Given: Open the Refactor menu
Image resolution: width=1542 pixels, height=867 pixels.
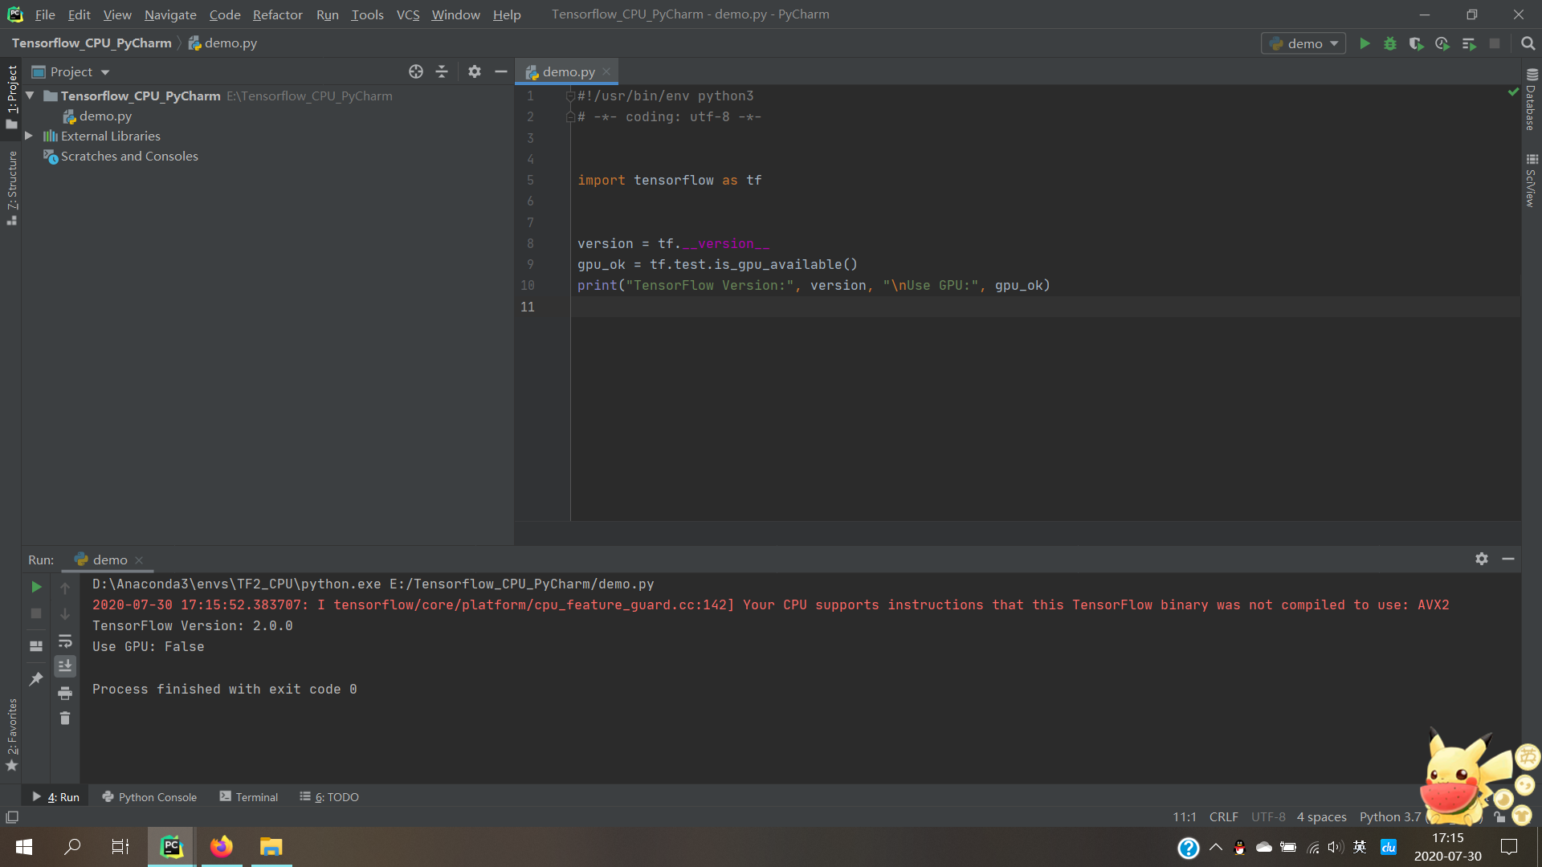Looking at the screenshot, I should pyautogui.click(x=277, y=14).
